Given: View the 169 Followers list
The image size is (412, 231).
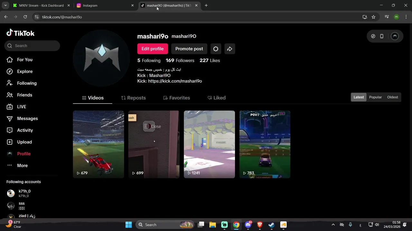Looking at the screenshot, I should pos(180,61).
